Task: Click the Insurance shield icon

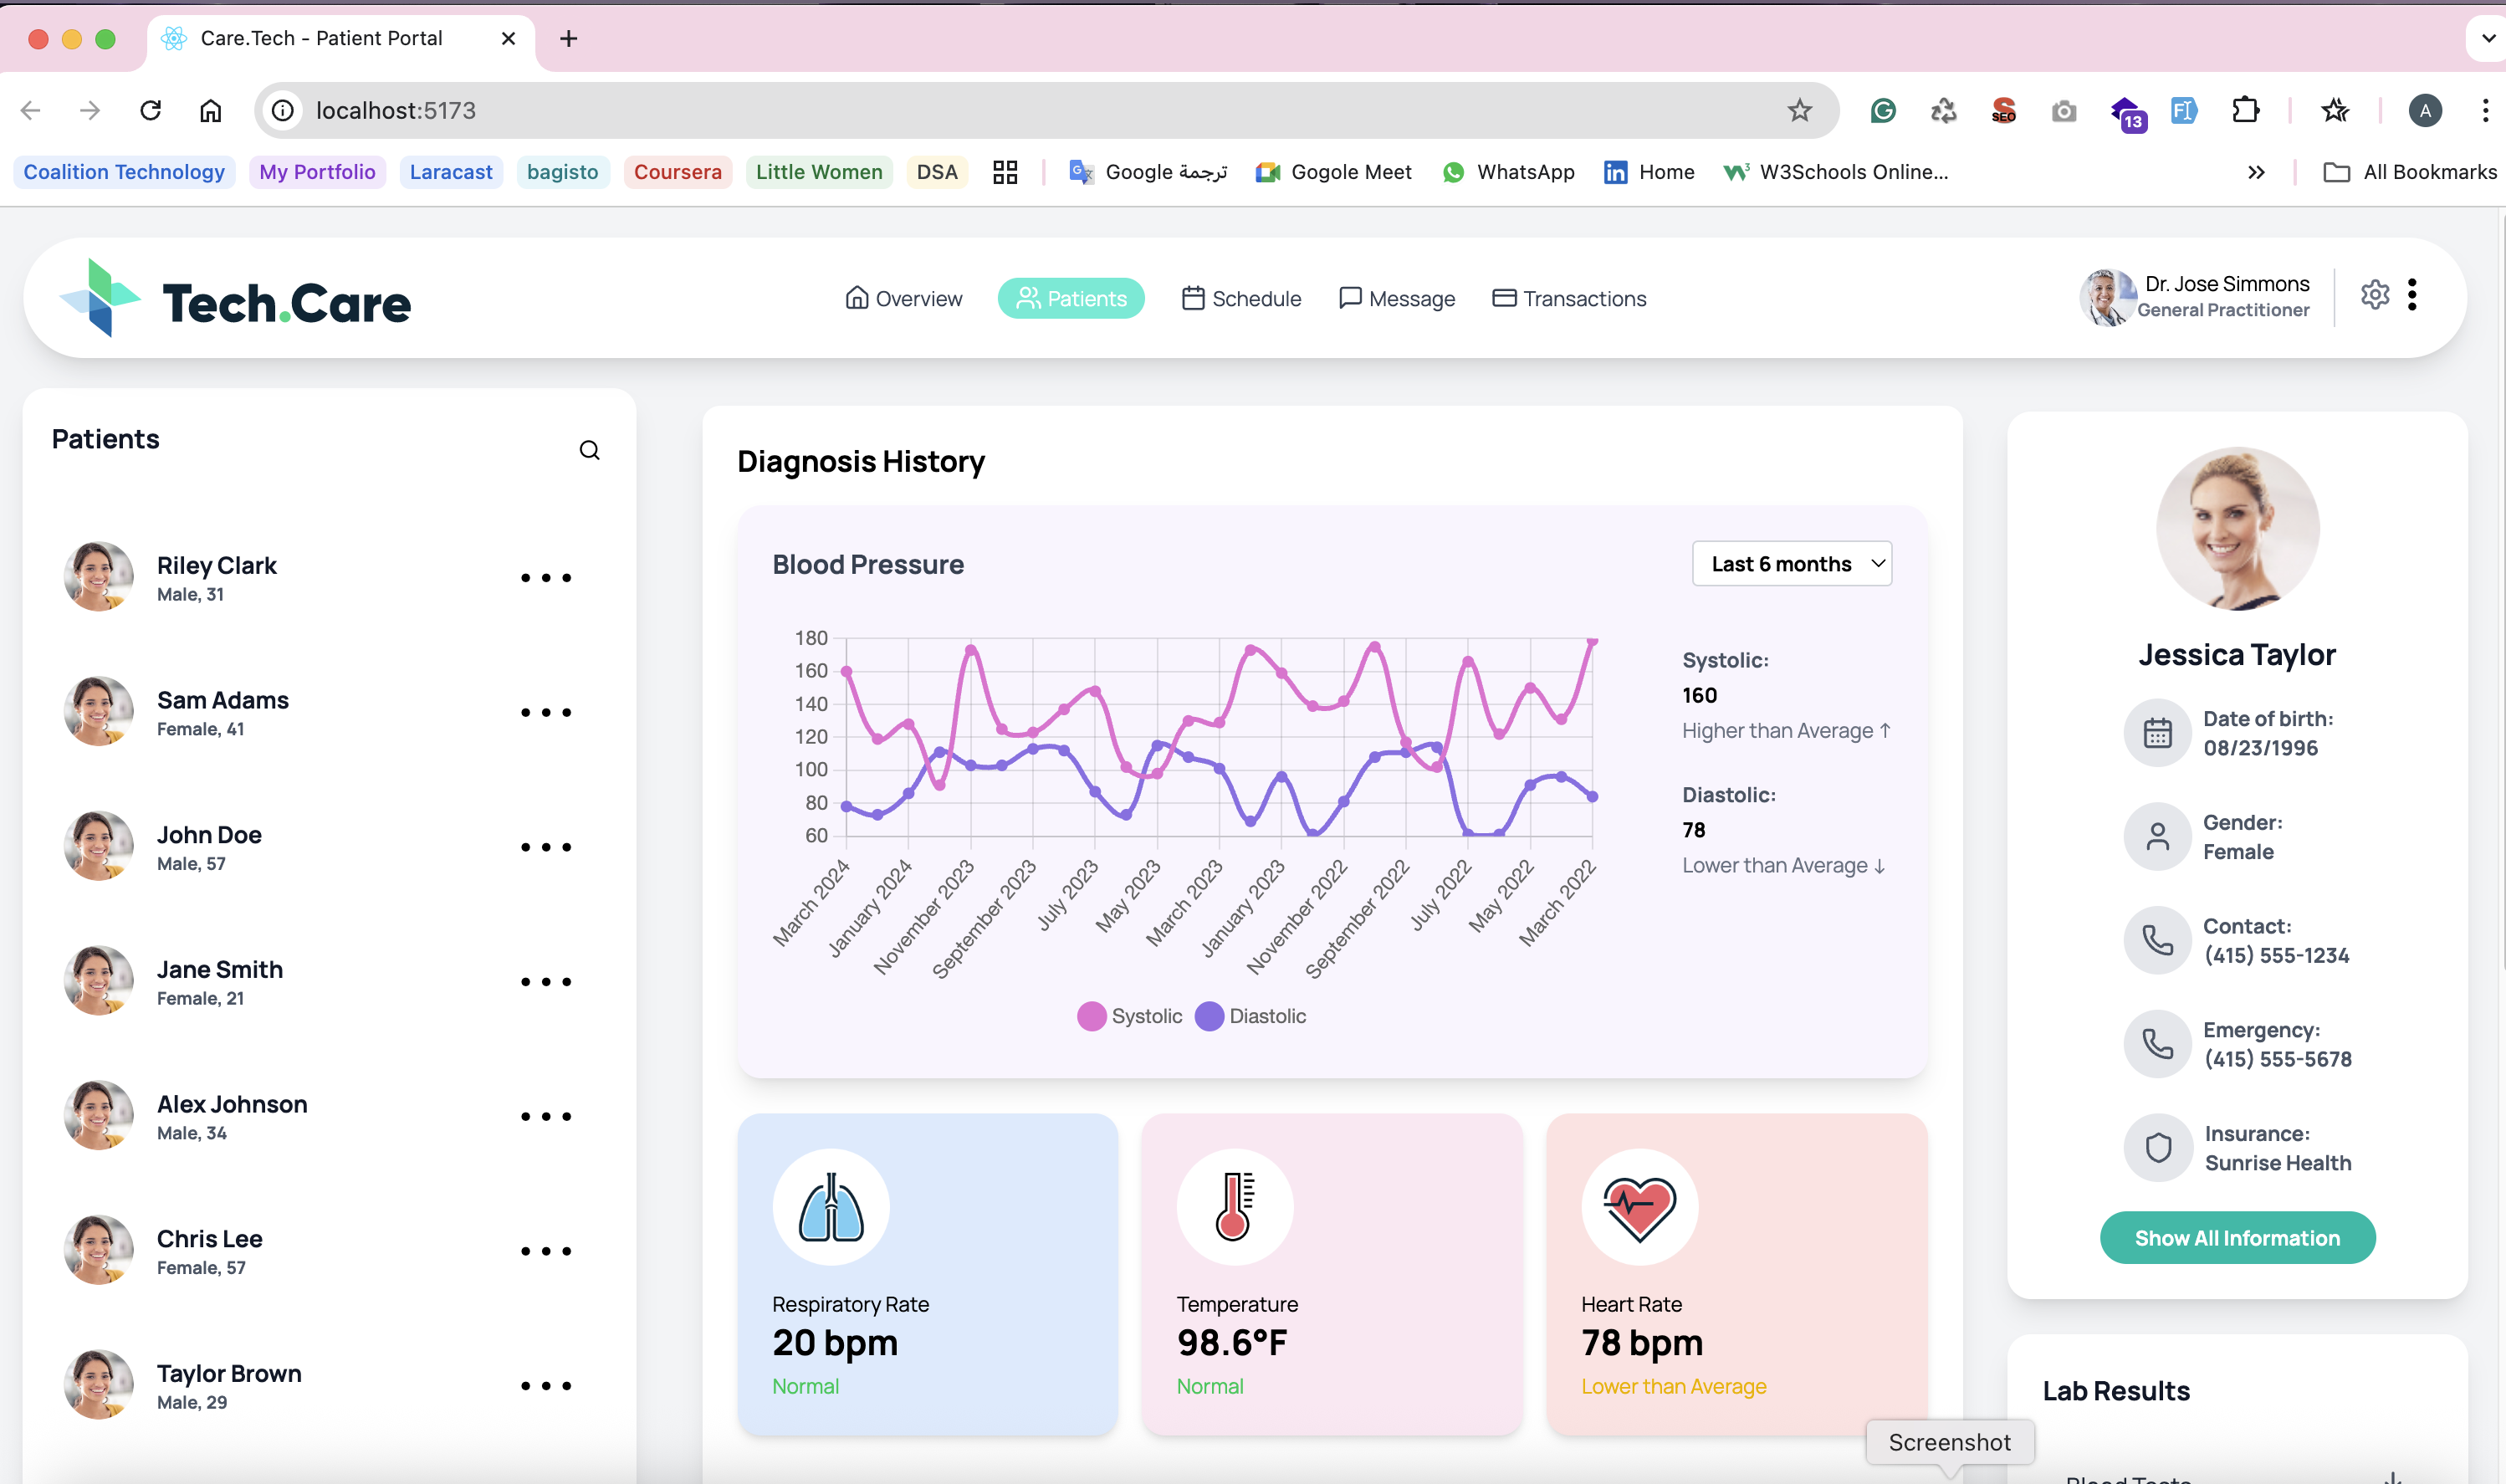Action: pos(2157,1147)
